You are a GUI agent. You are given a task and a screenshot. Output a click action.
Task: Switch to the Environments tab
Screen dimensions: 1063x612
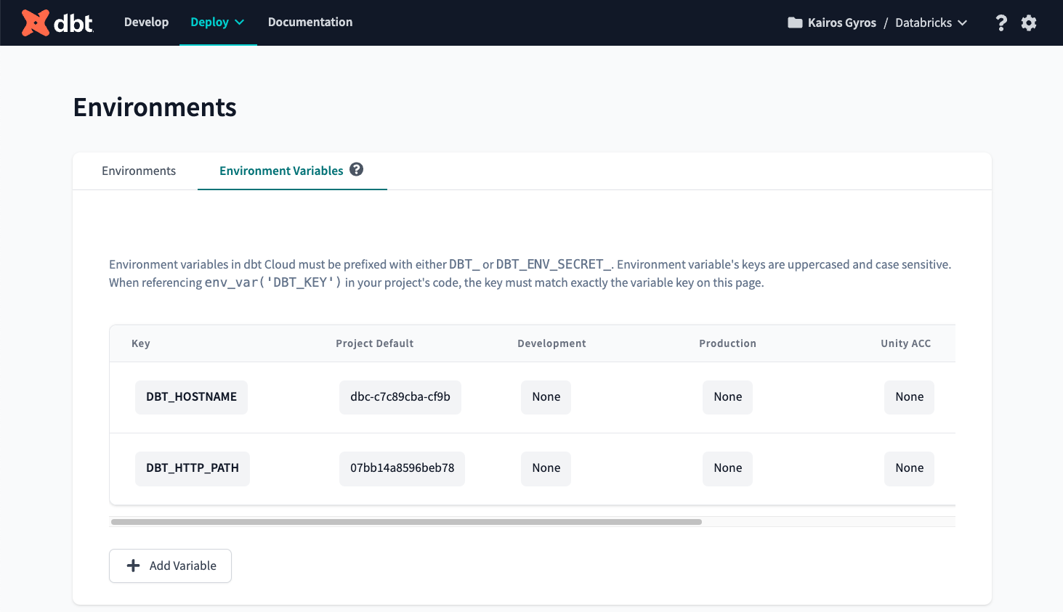tap(138, 171)
